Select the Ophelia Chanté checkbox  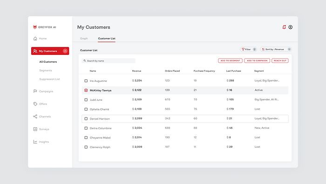pos(86,109)
